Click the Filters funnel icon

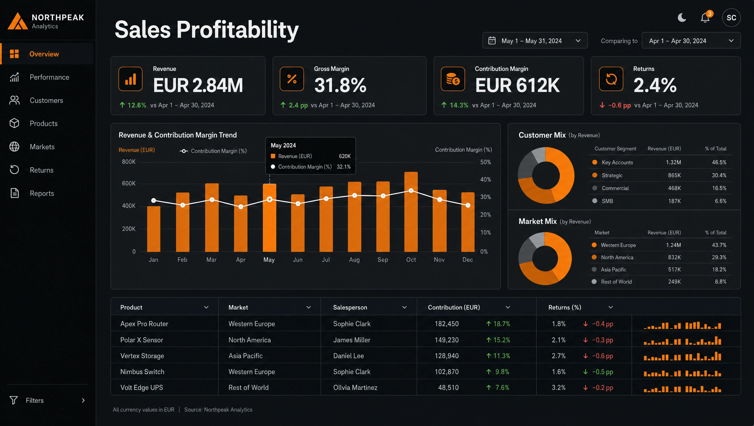click(x=13, y=400)
